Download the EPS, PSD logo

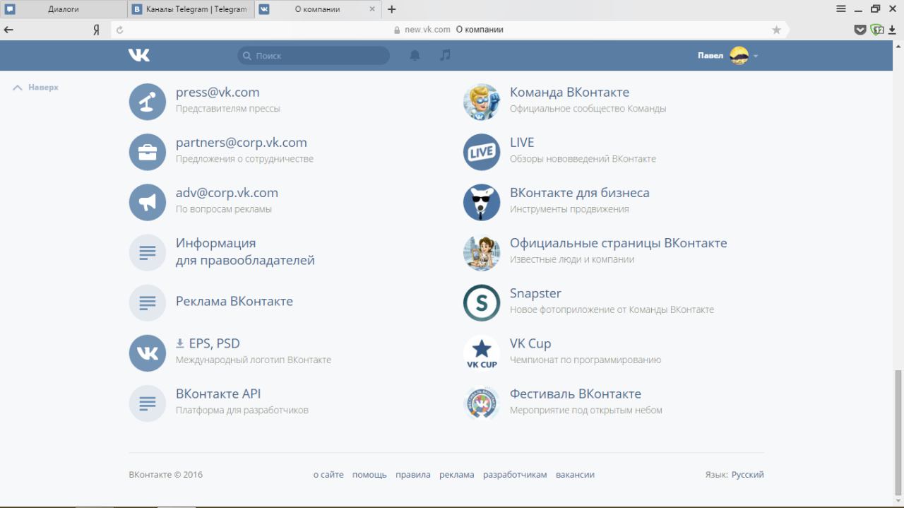pos(208,343)
